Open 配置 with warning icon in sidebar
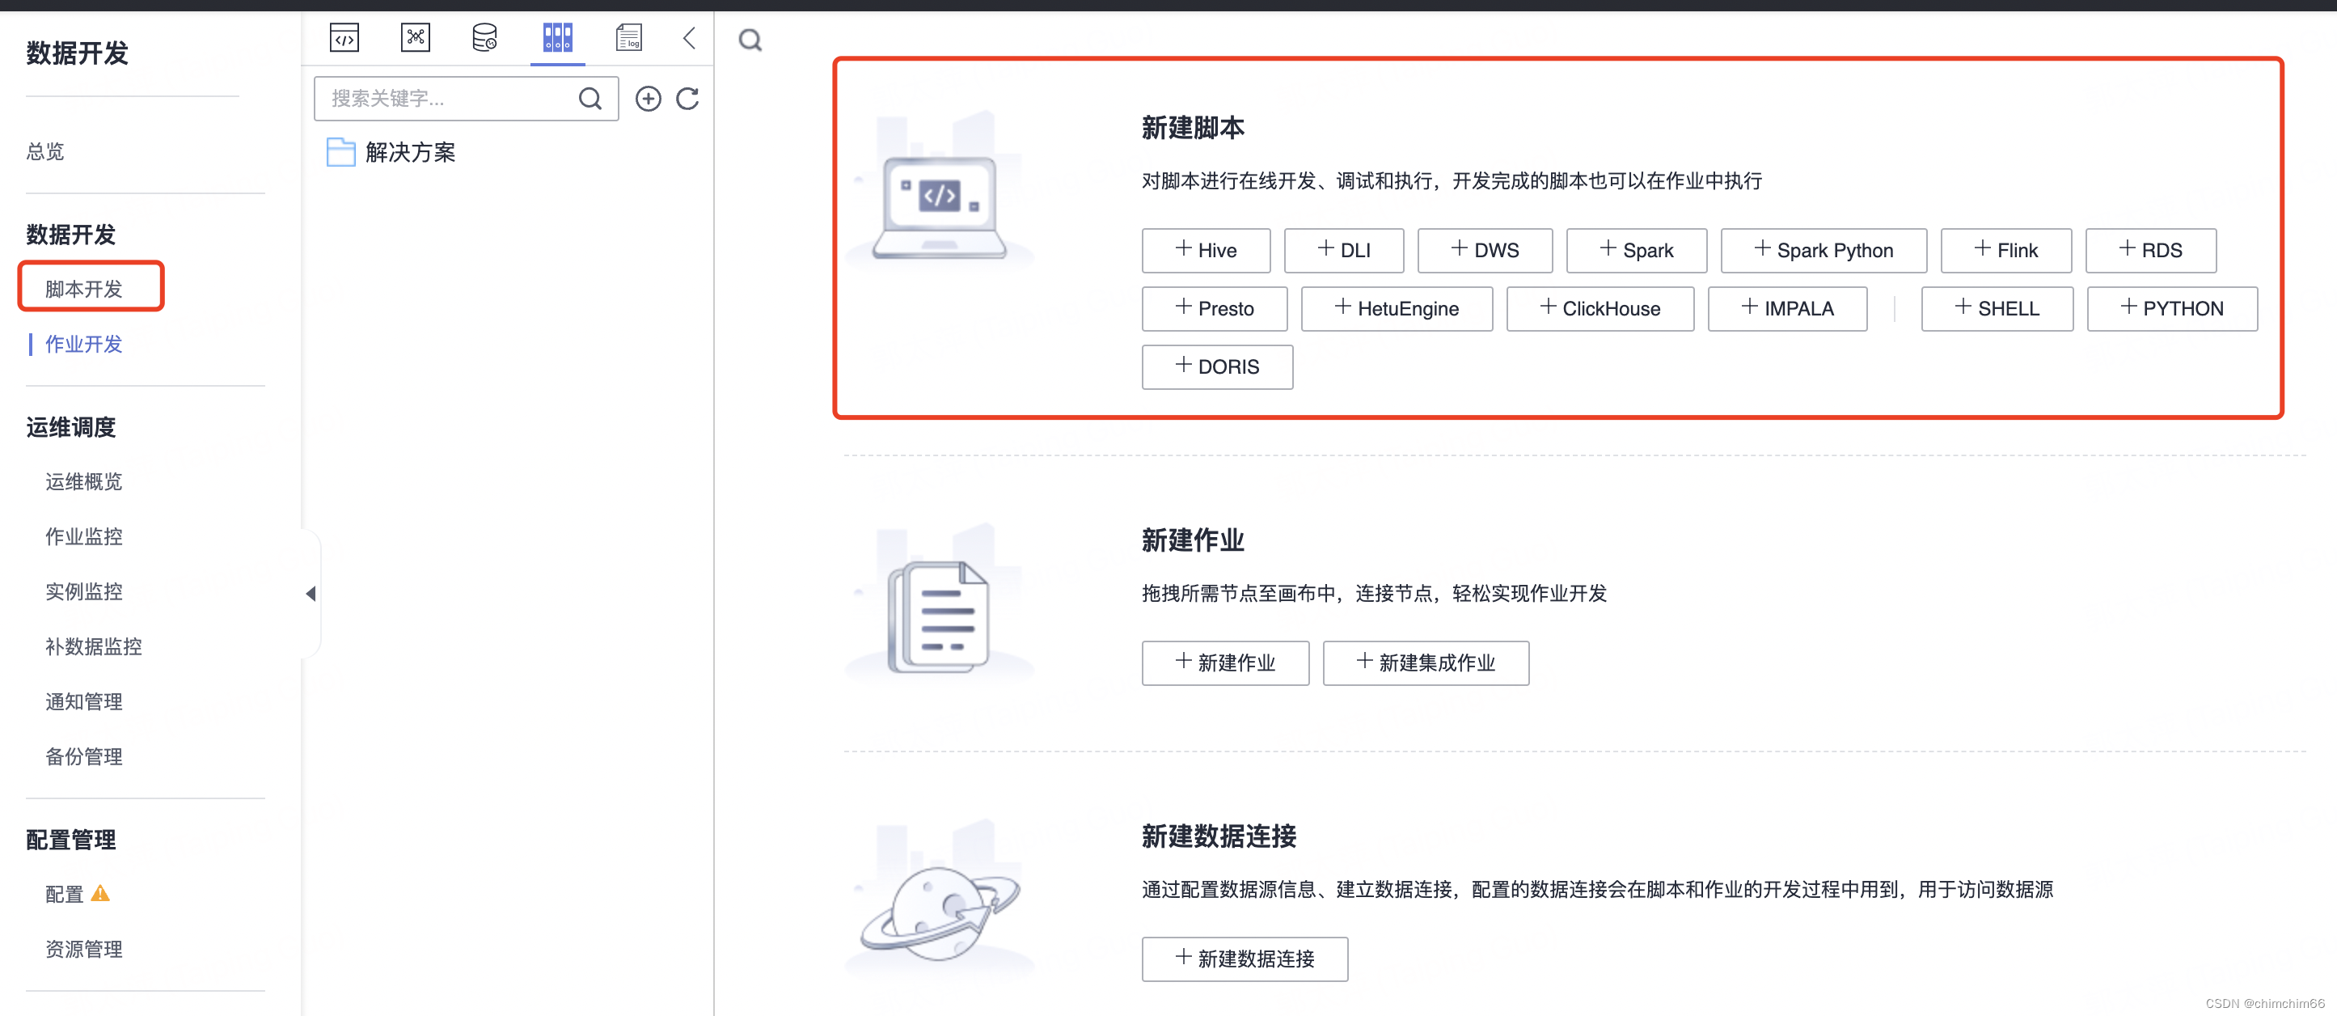2337x1016 pixels. click(x=66, y=895)
